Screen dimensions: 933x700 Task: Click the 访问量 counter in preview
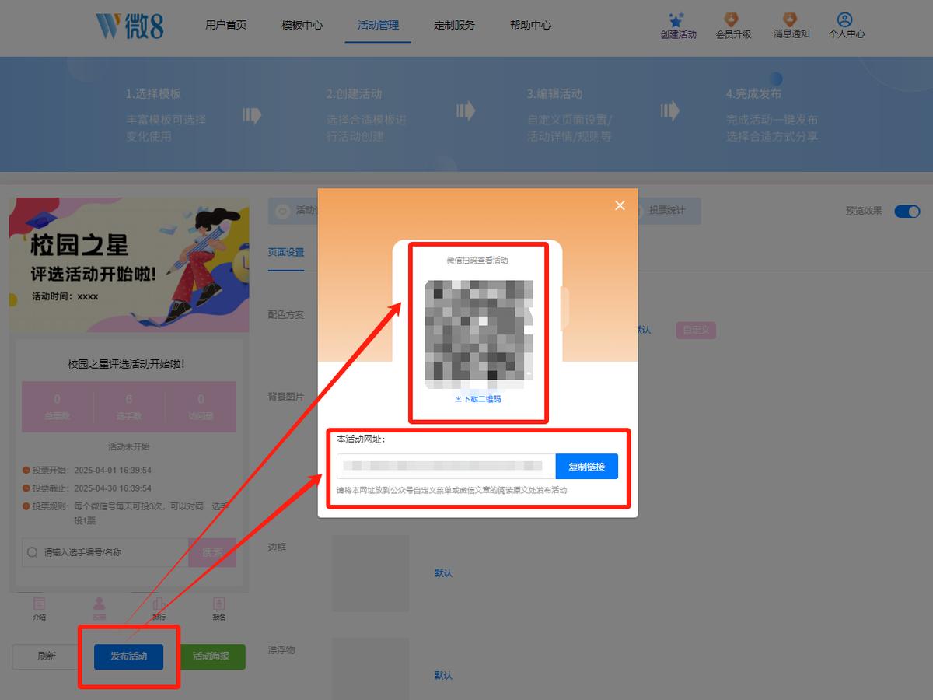click(x=201, y=407)
